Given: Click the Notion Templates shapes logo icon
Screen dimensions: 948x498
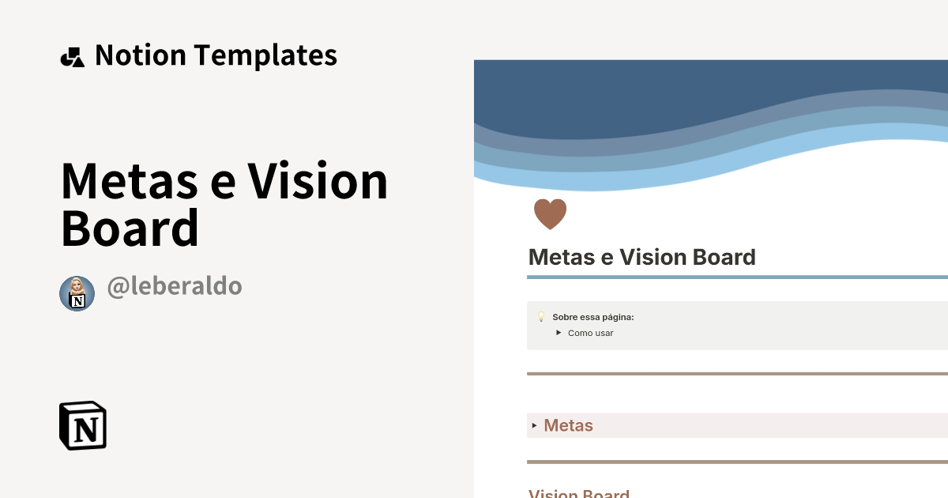Looking at the screenshot, I should pos(72,55).
